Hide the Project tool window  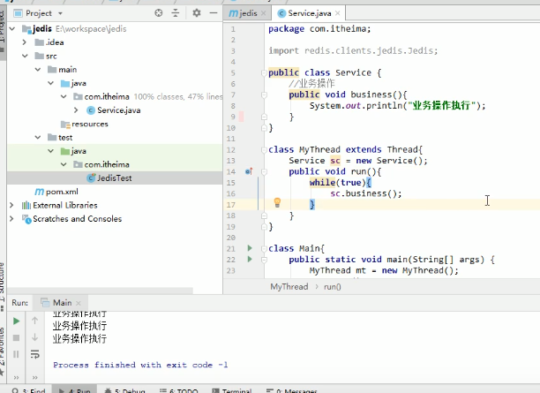point(214,13)
